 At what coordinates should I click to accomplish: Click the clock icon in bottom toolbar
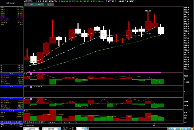tap(174, 129)
